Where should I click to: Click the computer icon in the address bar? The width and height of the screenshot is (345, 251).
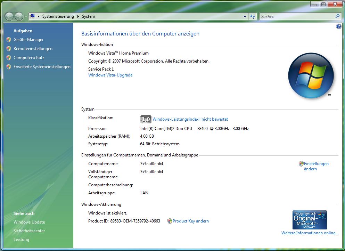pos(33,16)
